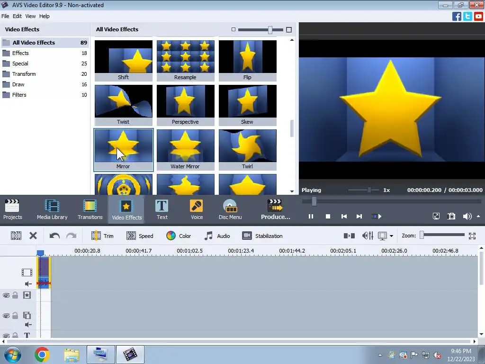Open the Help menu
485x364 pixels.
pyautogui.click(x=44, y=16)
